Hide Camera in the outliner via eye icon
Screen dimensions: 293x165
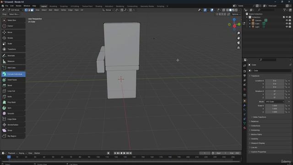tap(287, 20)
